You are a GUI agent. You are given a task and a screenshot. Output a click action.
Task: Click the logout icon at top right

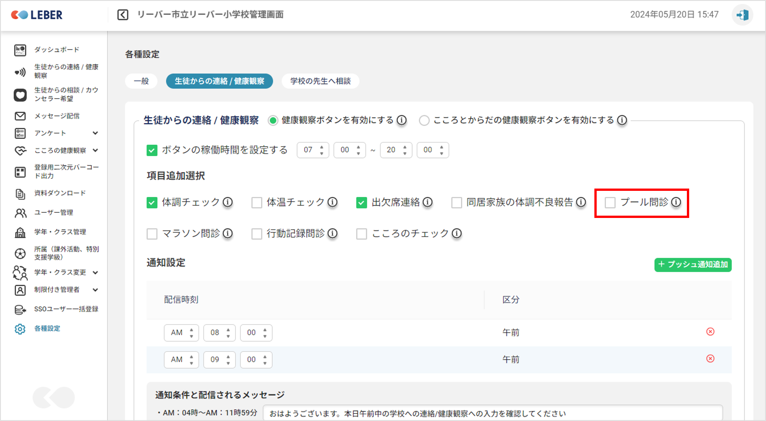coord(742,15)
